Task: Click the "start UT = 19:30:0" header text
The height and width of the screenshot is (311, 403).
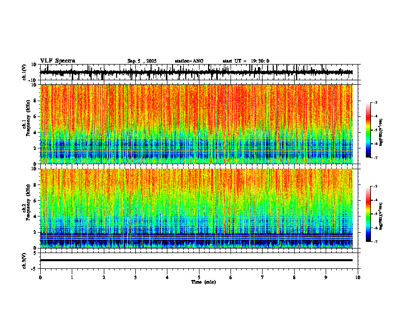Action: 246,61
